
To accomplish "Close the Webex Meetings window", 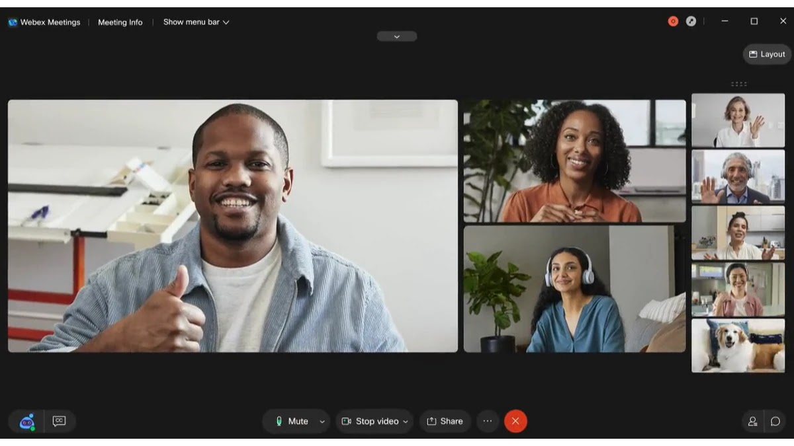I will 783,21.
